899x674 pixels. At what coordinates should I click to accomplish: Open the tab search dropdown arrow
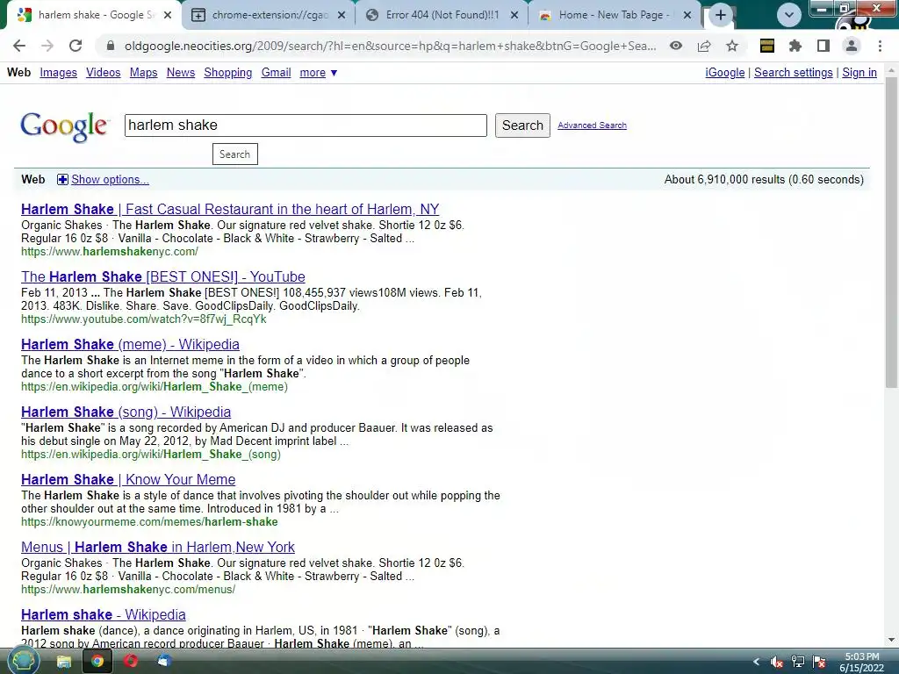pyautogui.click(x=789, y=15)
